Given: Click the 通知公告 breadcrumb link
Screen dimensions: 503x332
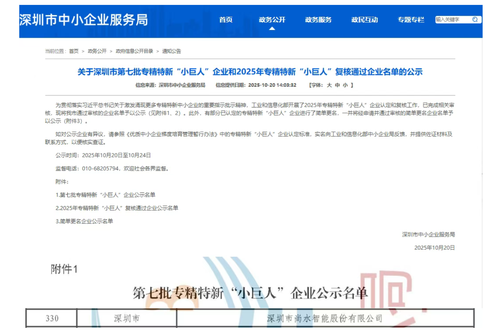Looking at the screenshot, I should click(171, 51).
